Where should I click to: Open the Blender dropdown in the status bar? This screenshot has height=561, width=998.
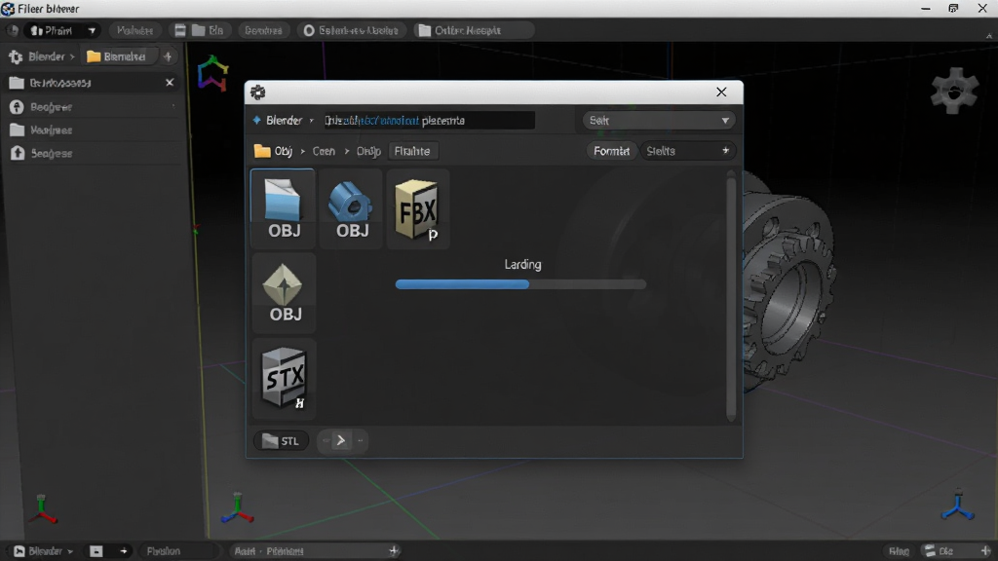click(43, 551)
